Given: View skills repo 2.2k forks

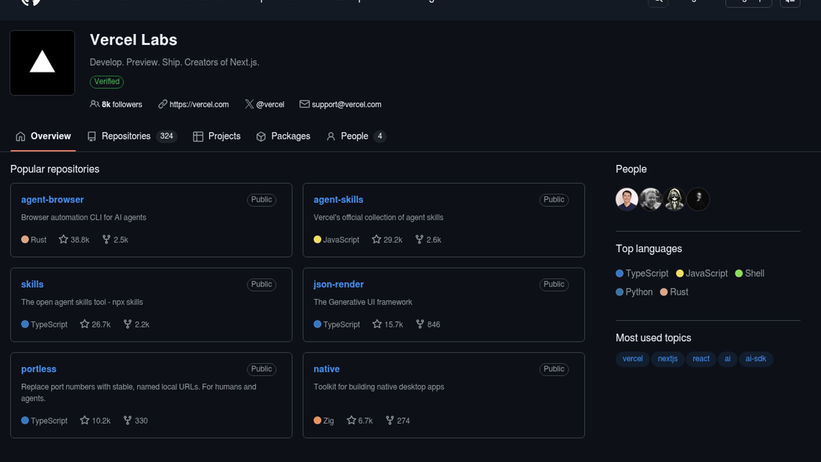Looking at the screenshot, I should (x=136, y=325).
